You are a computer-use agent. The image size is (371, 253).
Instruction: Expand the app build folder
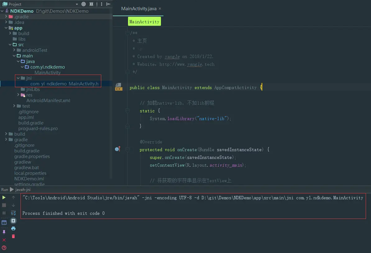tap(10, 33)
